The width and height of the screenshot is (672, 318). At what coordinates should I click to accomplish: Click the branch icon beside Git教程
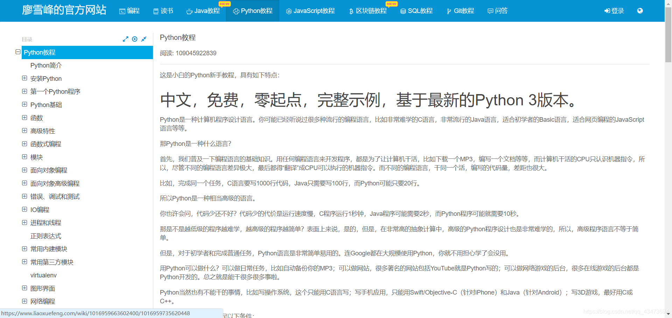tap(449, 11)
